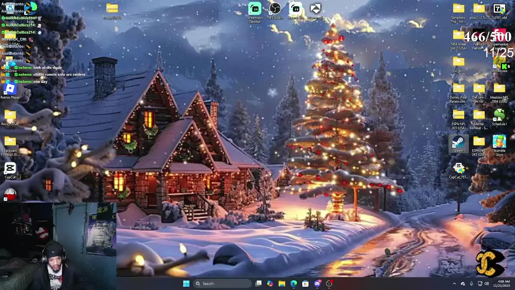
Task: Open Copilot from the taskbar
Action: pos(270,284)
